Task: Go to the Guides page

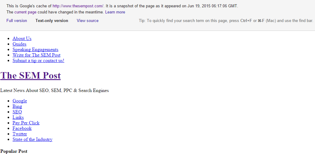Action: 19,44
